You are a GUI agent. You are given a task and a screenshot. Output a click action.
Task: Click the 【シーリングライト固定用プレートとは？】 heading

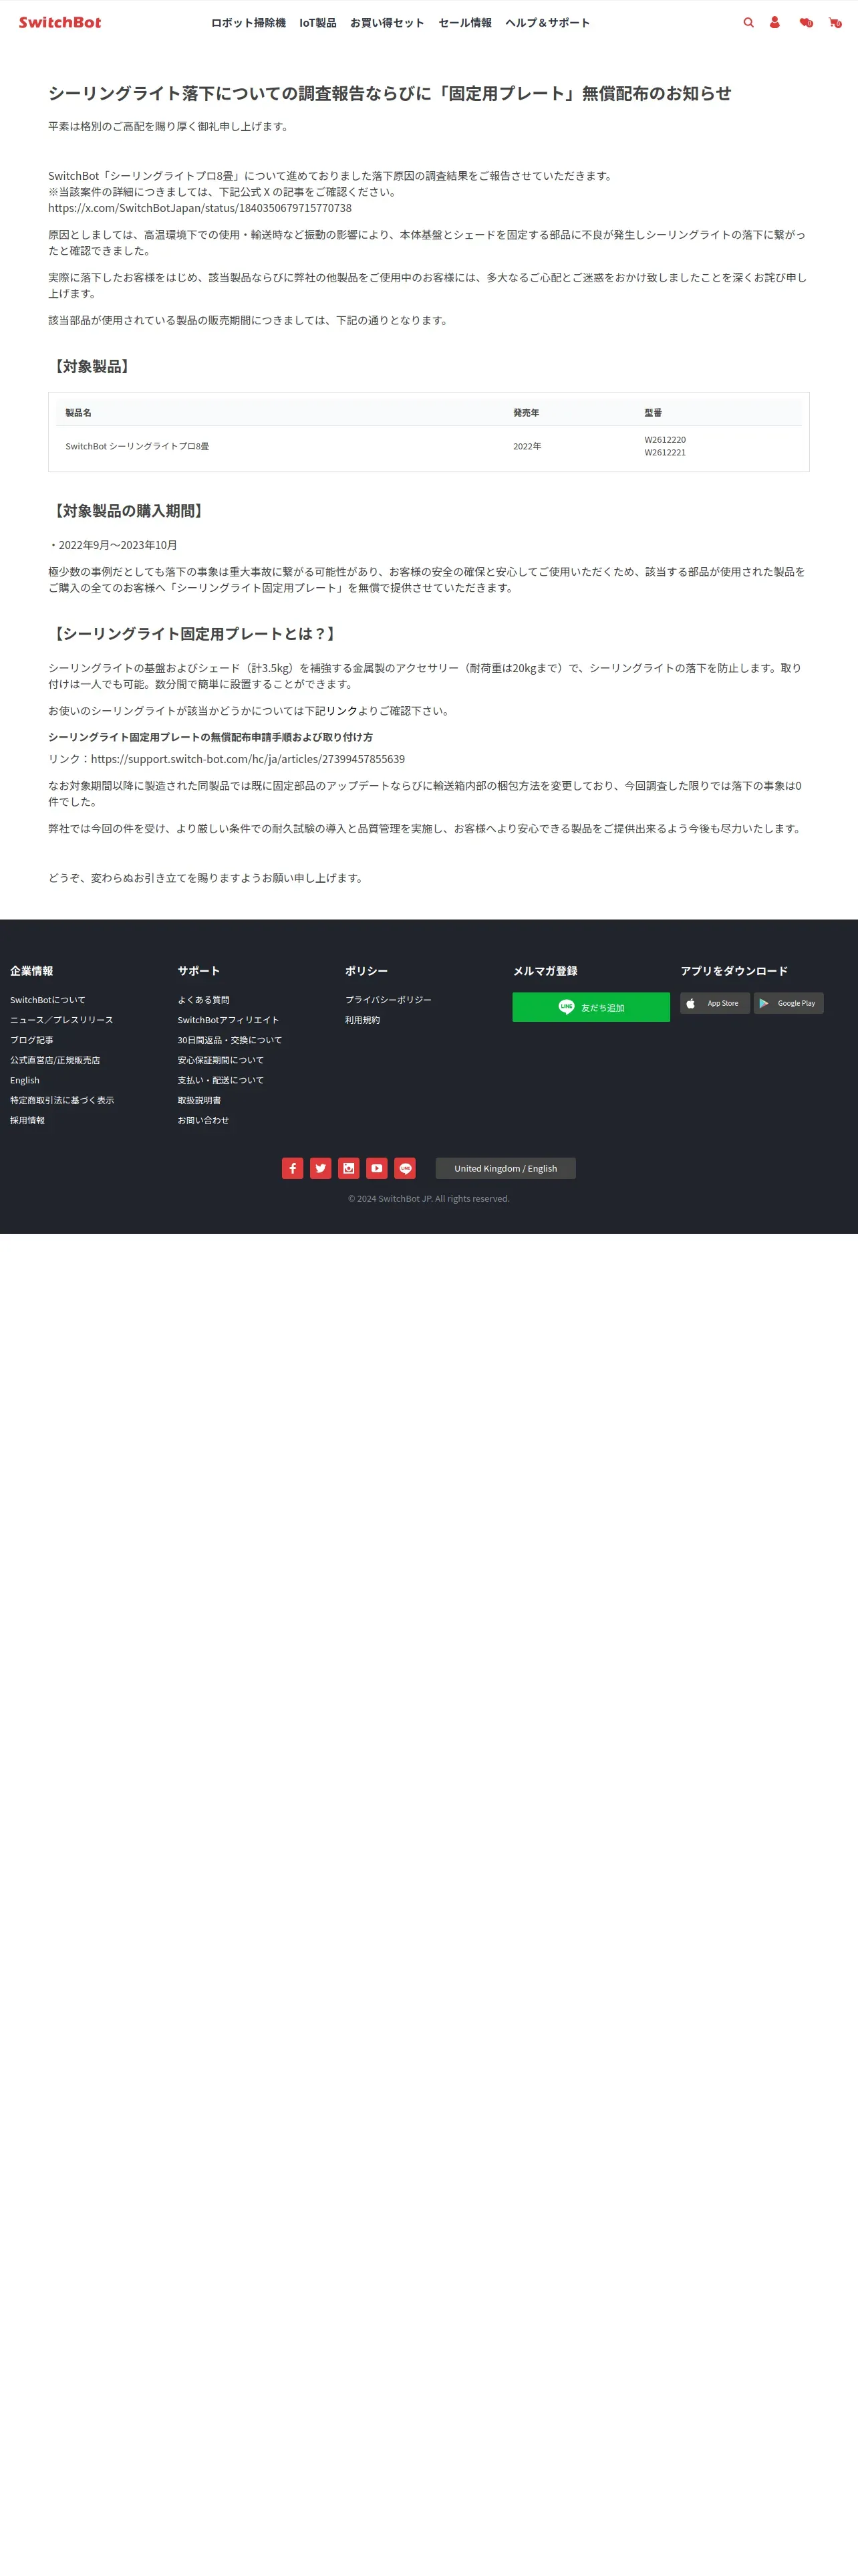[x=194, y=634]
